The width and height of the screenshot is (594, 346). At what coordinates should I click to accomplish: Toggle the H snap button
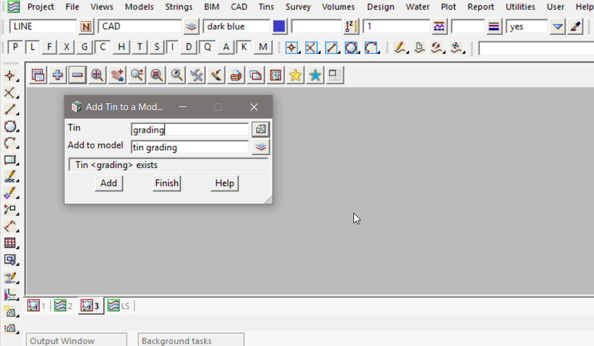pos(121,47)
